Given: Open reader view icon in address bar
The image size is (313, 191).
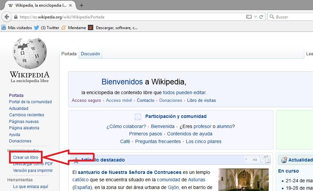Looking at the screenshot, I should point(249,17).
